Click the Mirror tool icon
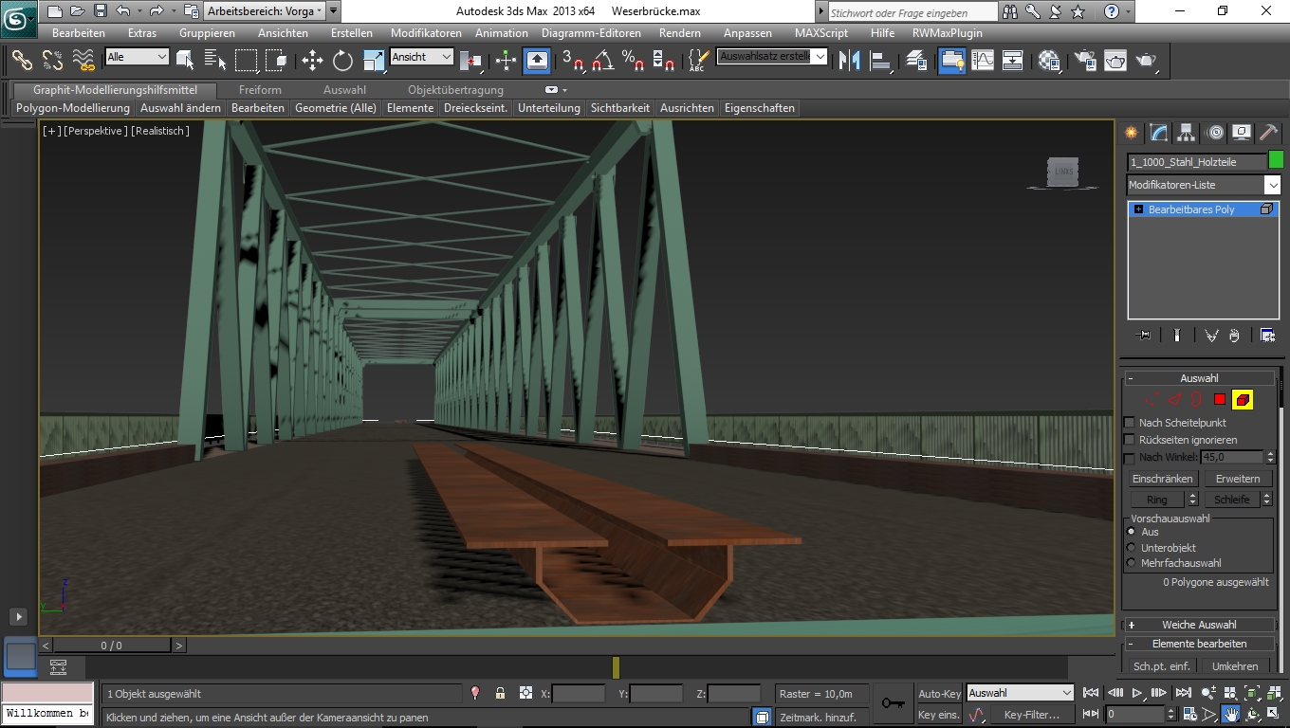Viewport: 1290px width, 728px height. point(849,61)
